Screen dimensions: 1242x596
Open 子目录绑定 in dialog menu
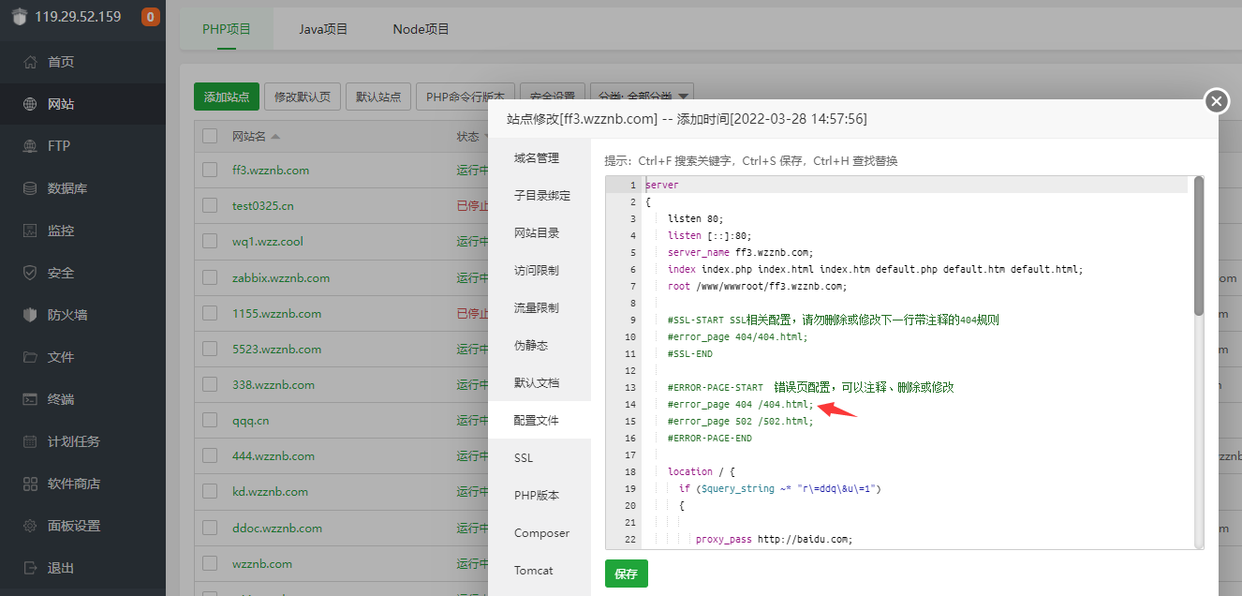click(x=540, y=195)
